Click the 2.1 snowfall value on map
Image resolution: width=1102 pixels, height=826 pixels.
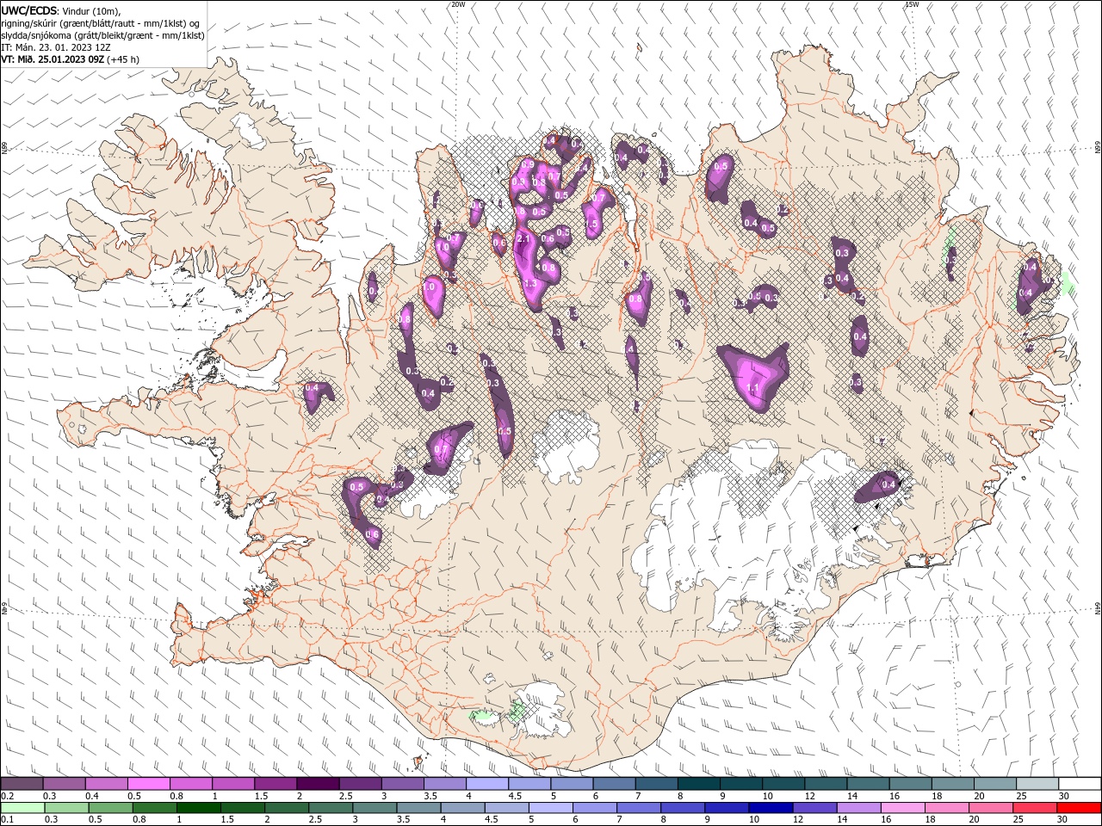click(523, 238)
